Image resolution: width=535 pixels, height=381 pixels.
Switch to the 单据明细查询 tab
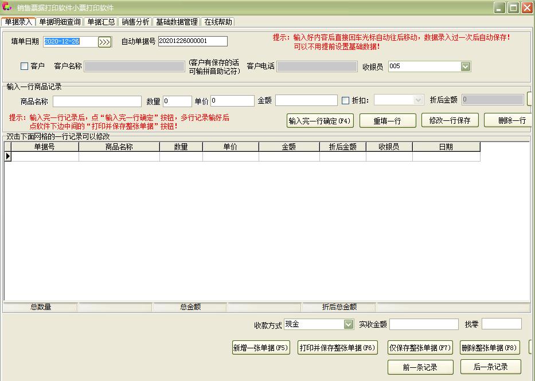(x=60, y=22)
